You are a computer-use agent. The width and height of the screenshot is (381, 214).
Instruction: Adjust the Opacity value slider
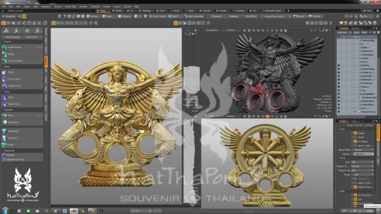point(363,154)
